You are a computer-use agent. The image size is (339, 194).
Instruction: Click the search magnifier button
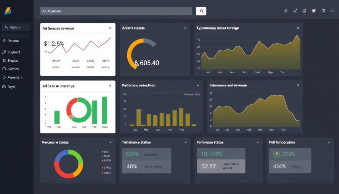point(201,11)
